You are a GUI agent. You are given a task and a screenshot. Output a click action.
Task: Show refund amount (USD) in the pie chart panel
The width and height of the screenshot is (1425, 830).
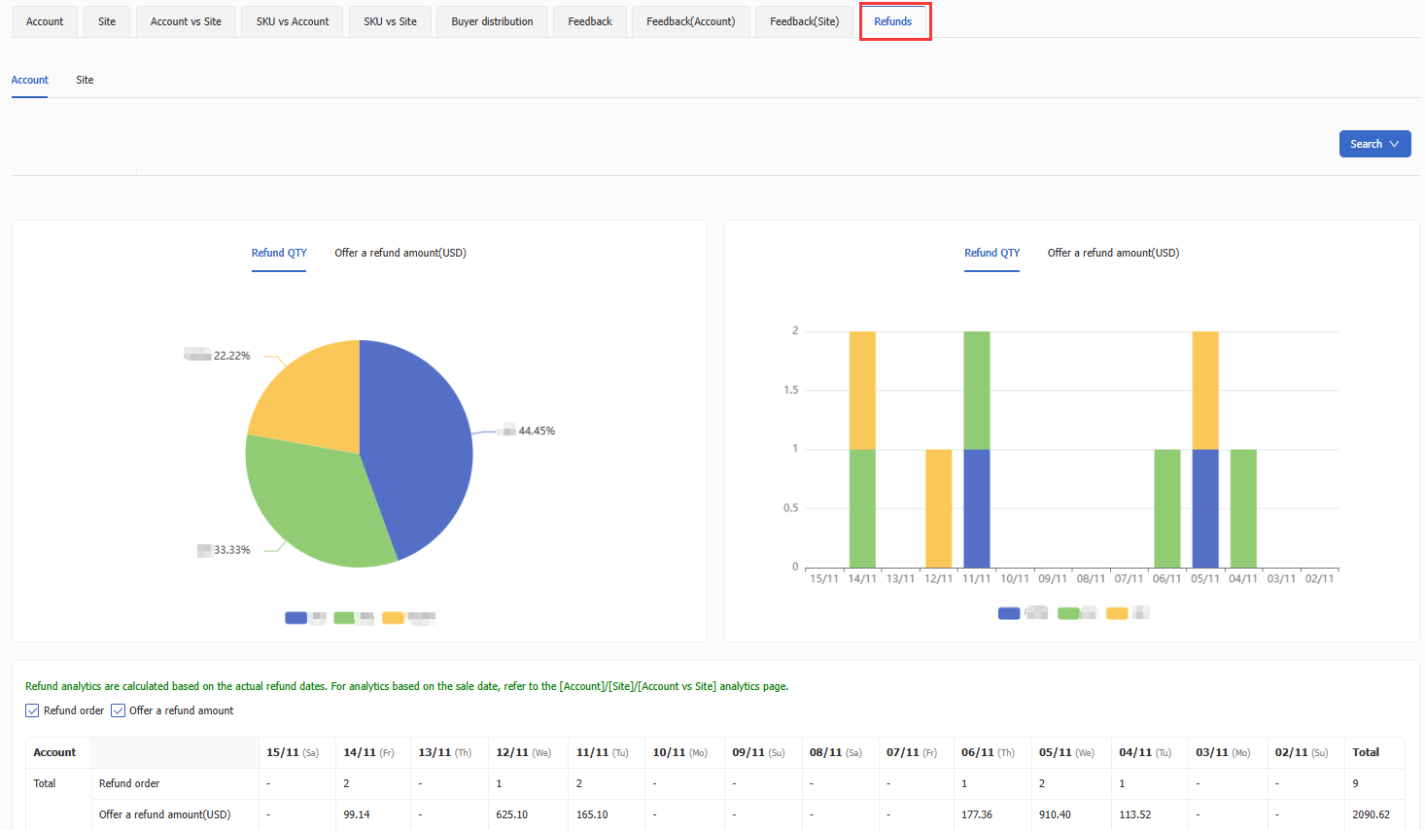[400, 253]
